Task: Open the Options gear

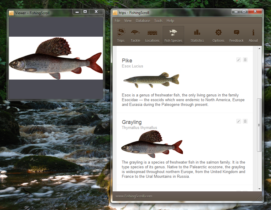Action: click(x=219, y=35)
